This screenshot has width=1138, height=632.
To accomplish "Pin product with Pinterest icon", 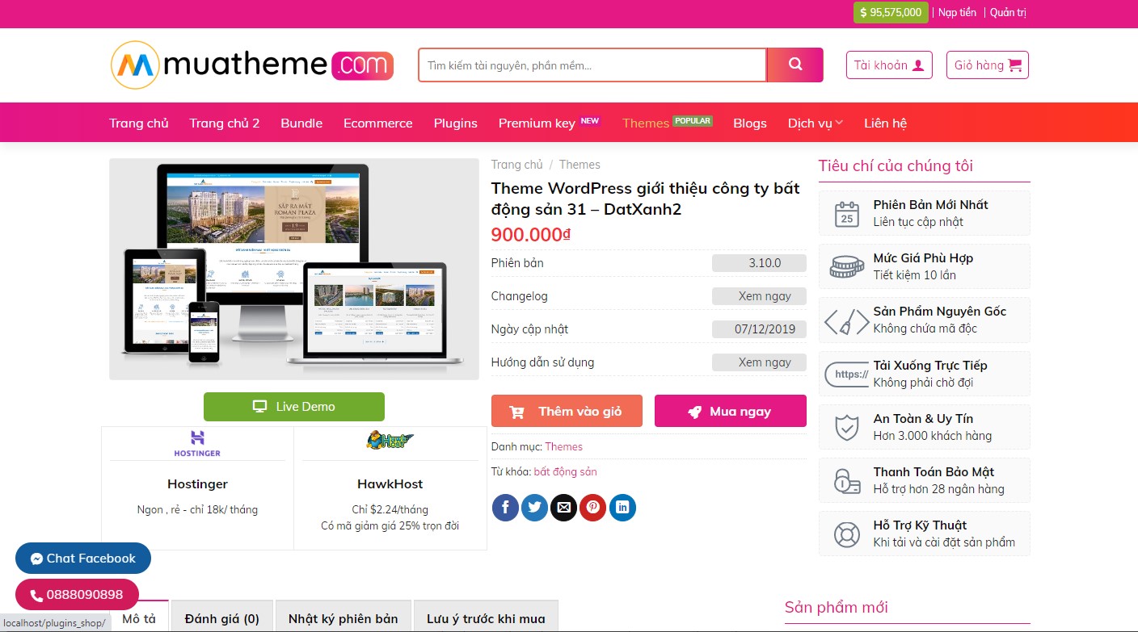I will 592,508.
